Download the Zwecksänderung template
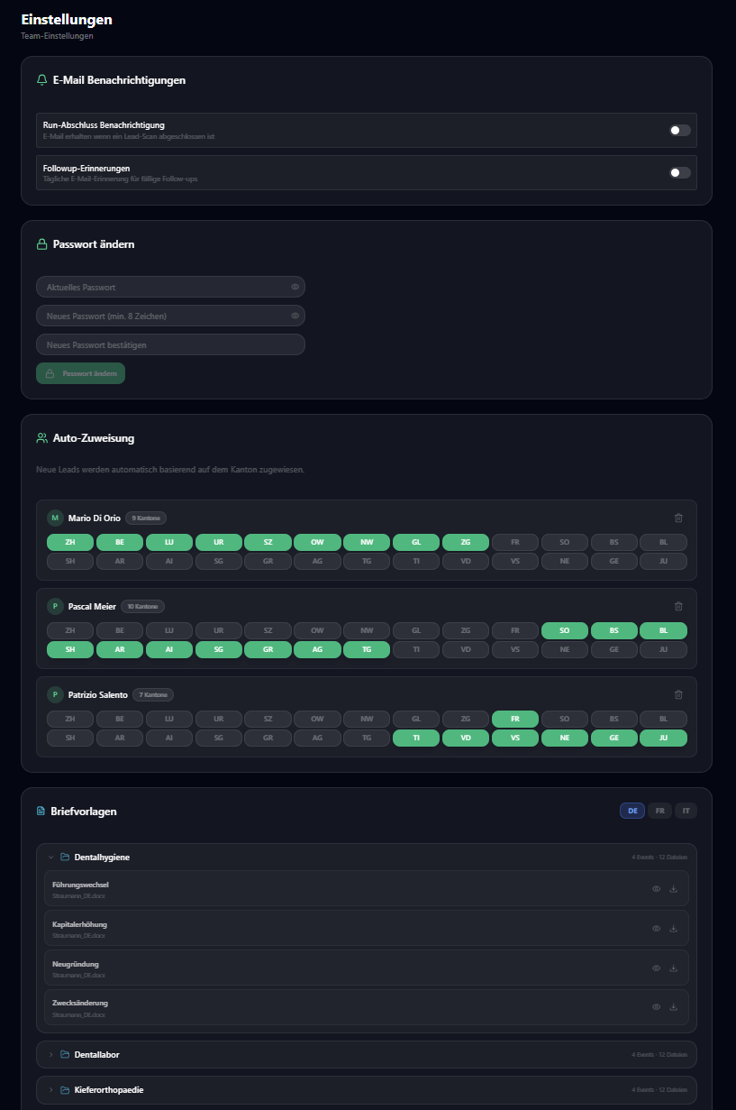The width and height of the screenshot is (736, 1110). [673, 1007]
